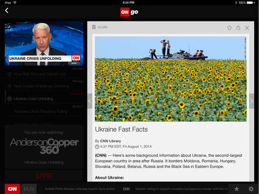Viewport: 259px width, 194px height.
Task: Play the Anderson Cooper live video thumbnail
Action: tap(44, 44)
